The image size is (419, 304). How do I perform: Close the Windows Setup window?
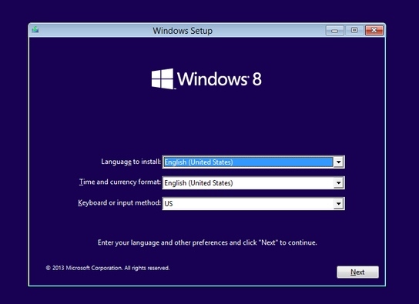374,31
